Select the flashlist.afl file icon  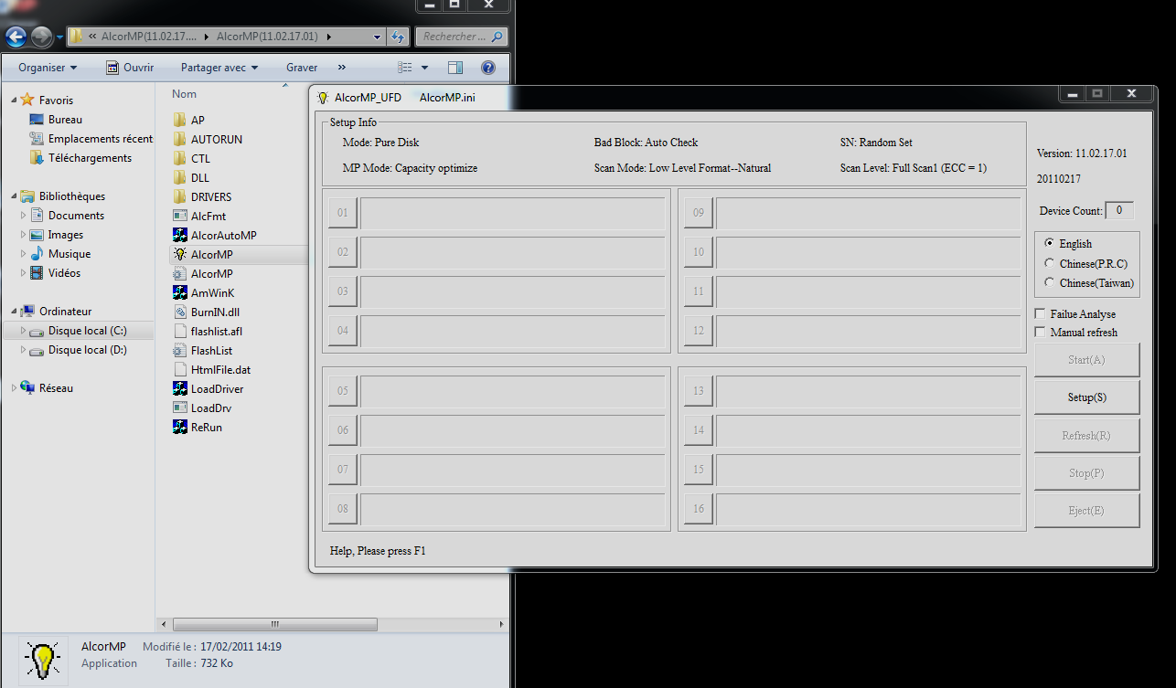tap(179, 332)
